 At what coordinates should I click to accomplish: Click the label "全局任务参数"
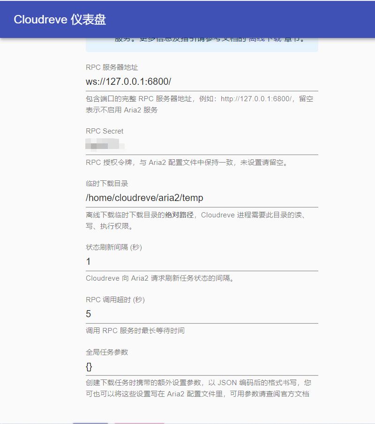pyautogui.click(x=107, y=352)
